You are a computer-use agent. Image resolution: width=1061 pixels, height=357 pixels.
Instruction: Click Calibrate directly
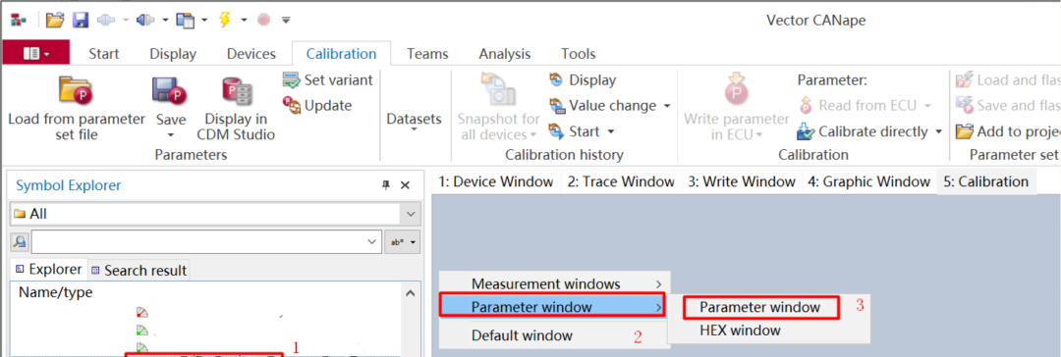coord(863,131)
